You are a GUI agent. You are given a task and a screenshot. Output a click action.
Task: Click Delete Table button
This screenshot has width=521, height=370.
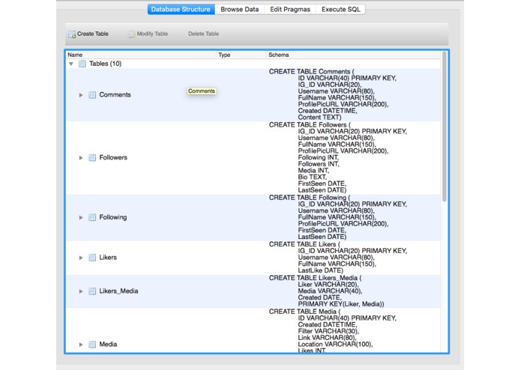[203, 34]
